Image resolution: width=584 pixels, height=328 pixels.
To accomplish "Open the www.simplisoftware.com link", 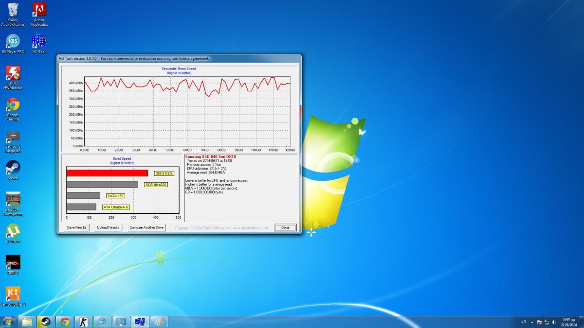I will 250,228.
